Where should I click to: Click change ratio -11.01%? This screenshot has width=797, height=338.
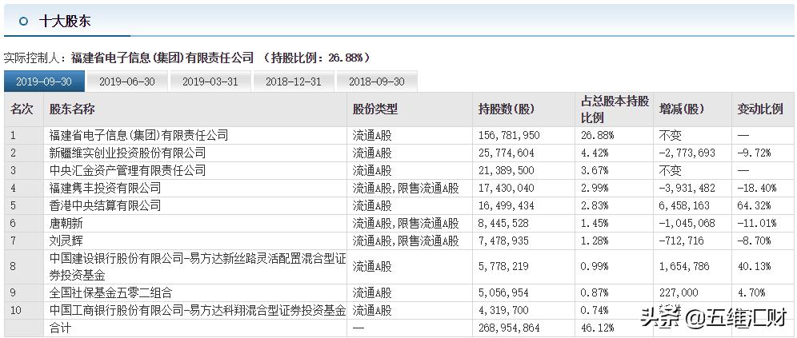point(757,223)
